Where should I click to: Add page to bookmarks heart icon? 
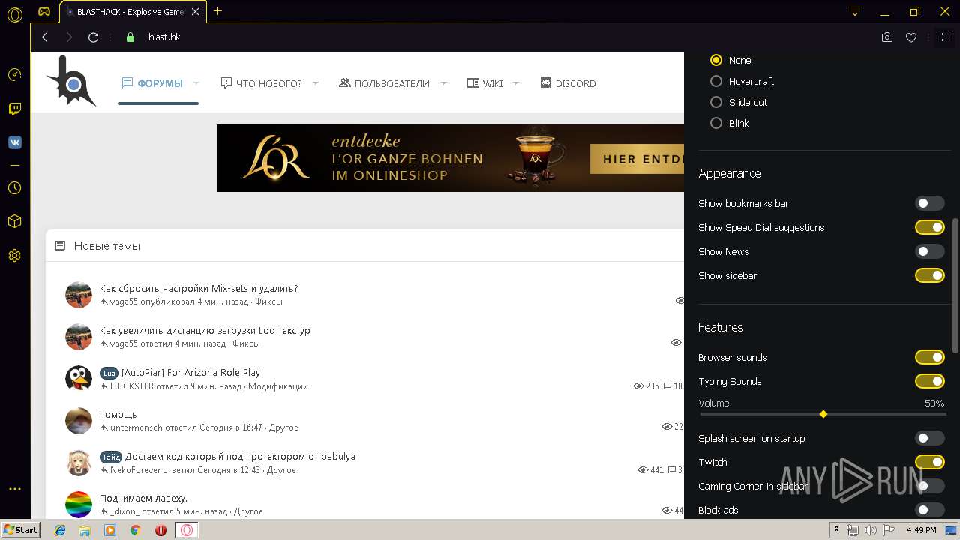pyautogui.click(x=911, y=37)
